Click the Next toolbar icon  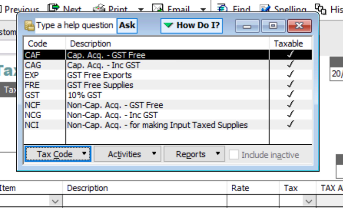click(54, 8)
